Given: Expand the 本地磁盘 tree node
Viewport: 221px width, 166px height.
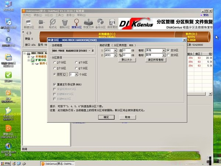Looking at the screenshot, I should pyautogui.click(x=29, y=57).
